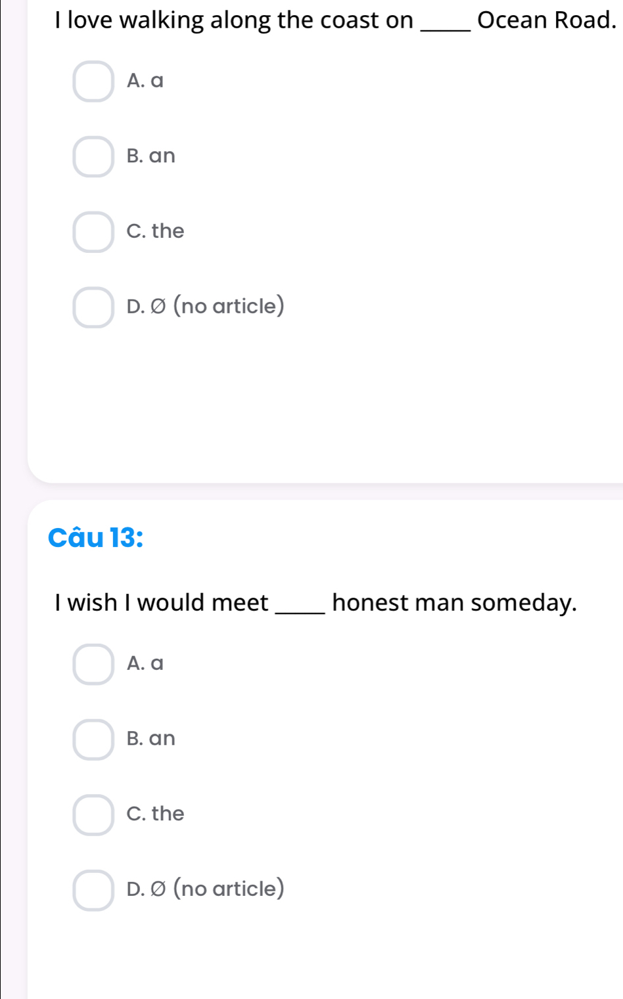The height and width of the screenshot is (999, 623).
Task: Select radio button B 'an' for Ocean Road question
Action: (93, 157)
